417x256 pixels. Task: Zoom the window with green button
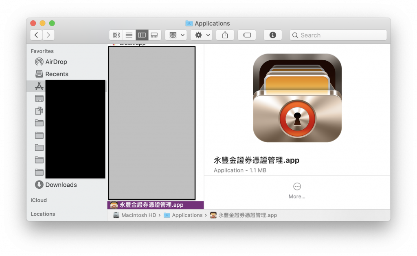pyautogui.click(x=52, y=23)
